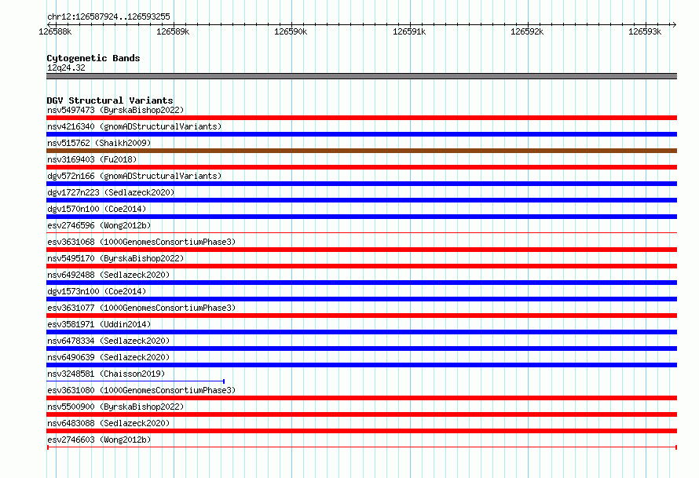Open esv2746603 (Wong2012b) label
This screenshot has width=699, height=478.
99,440
